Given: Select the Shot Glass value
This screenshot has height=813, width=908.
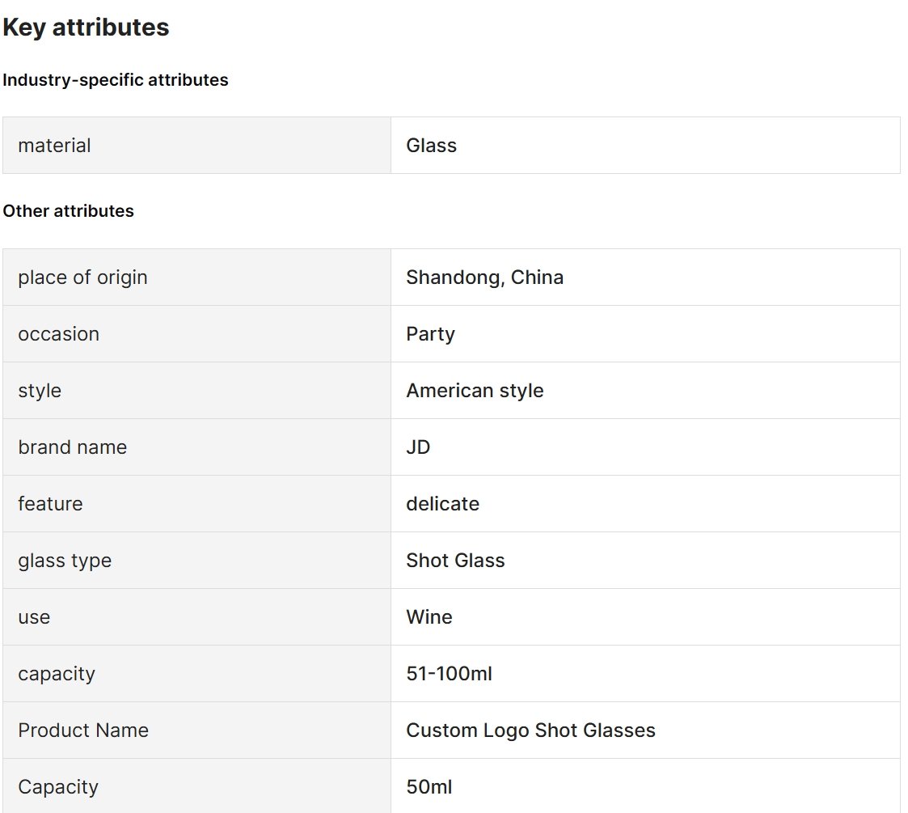Looking at the screenshot, I should click(456, 561).
